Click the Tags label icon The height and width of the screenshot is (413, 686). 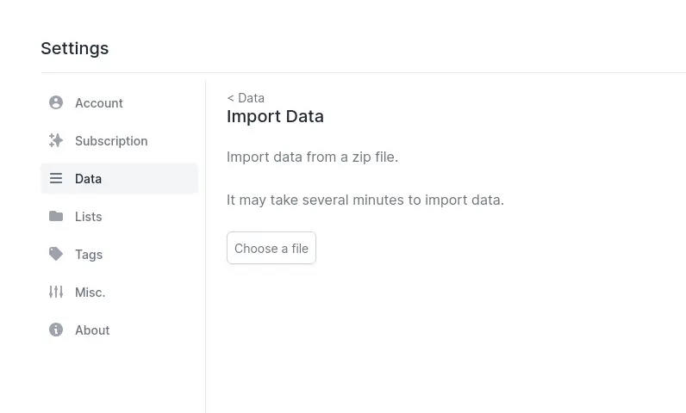(56, 254)
